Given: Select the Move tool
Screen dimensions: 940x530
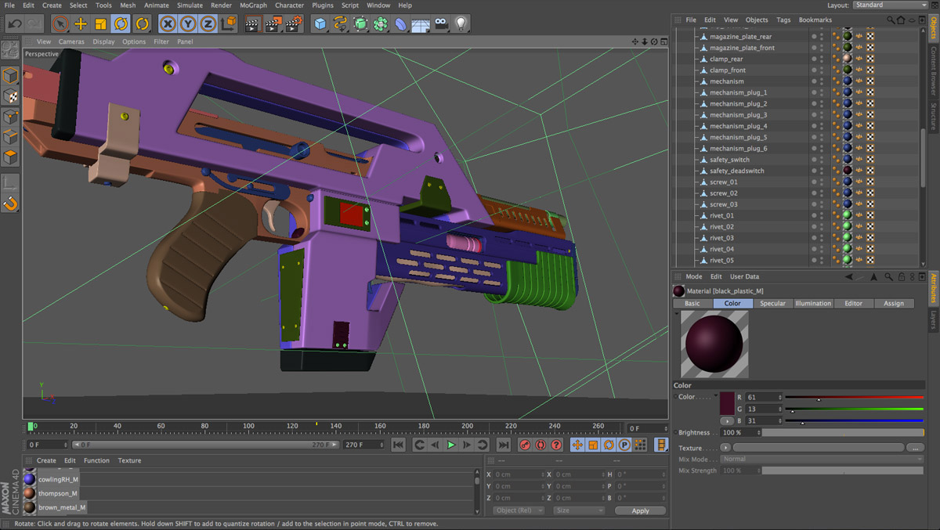Looking at the screenshot, I should 81,24.
